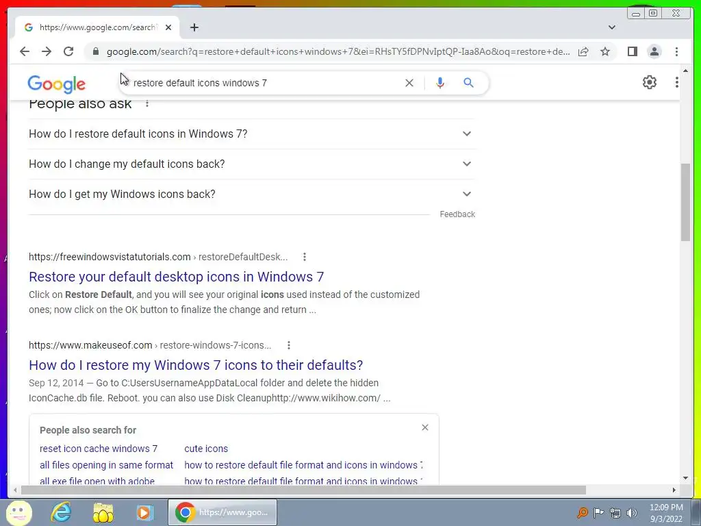Click the scroll down arrow
The image size is (701, 526).
coord(685,478)
